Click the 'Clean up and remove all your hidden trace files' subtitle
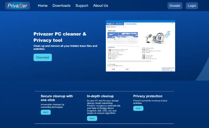The width and height of the screenshot is (209, 128). [x=65, y=47]
